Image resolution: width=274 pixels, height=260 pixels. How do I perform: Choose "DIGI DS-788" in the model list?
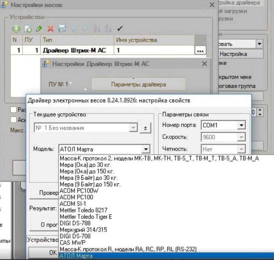[x=166, y=223]
